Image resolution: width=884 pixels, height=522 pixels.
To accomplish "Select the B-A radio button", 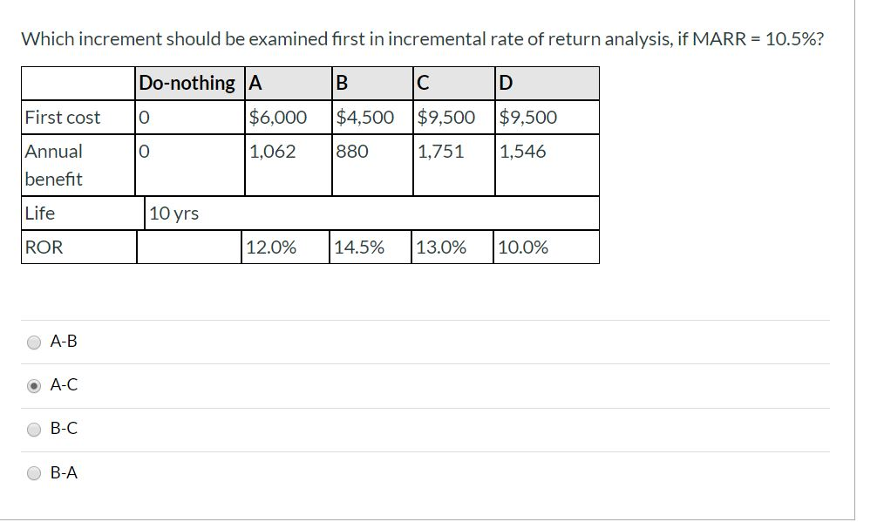I will tap(32, 471).
